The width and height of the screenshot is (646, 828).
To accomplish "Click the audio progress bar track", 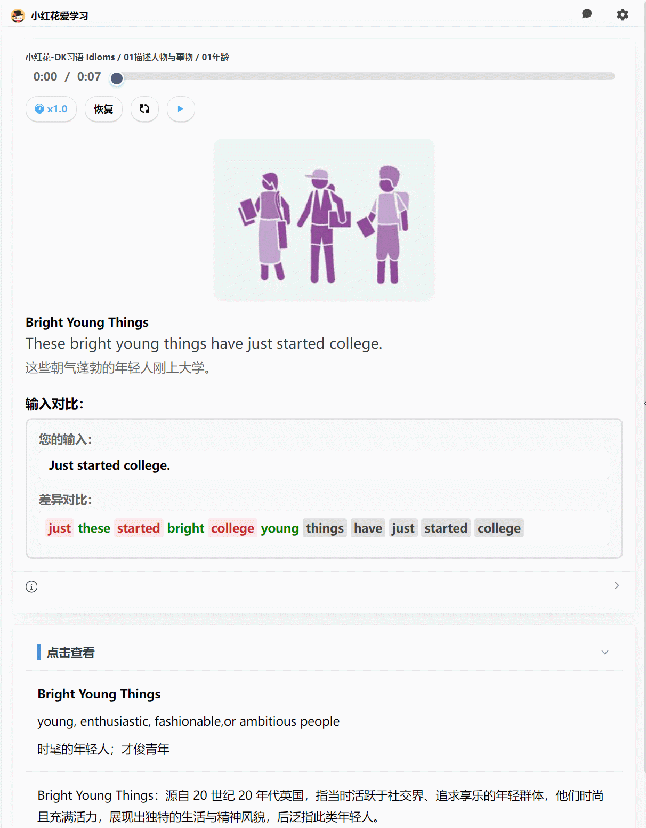I will pyautogui.click(x=366, y=76).
